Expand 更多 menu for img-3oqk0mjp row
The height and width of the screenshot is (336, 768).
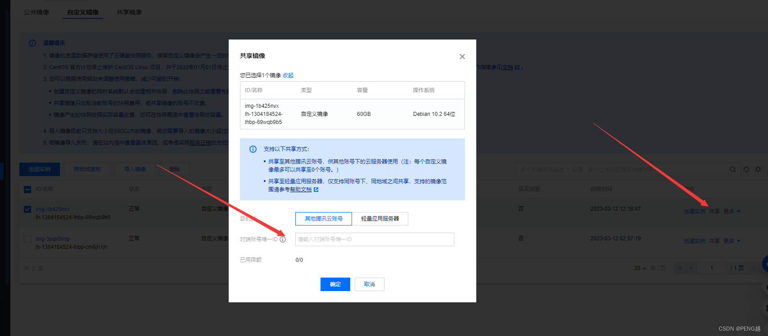[732, 241]
